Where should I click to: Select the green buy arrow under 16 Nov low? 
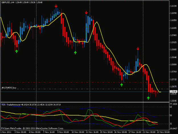122,85
